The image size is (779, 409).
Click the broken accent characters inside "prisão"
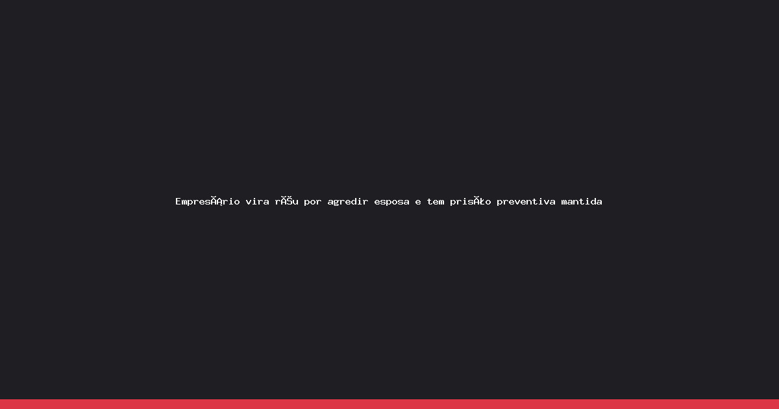[x=480, y=201]
